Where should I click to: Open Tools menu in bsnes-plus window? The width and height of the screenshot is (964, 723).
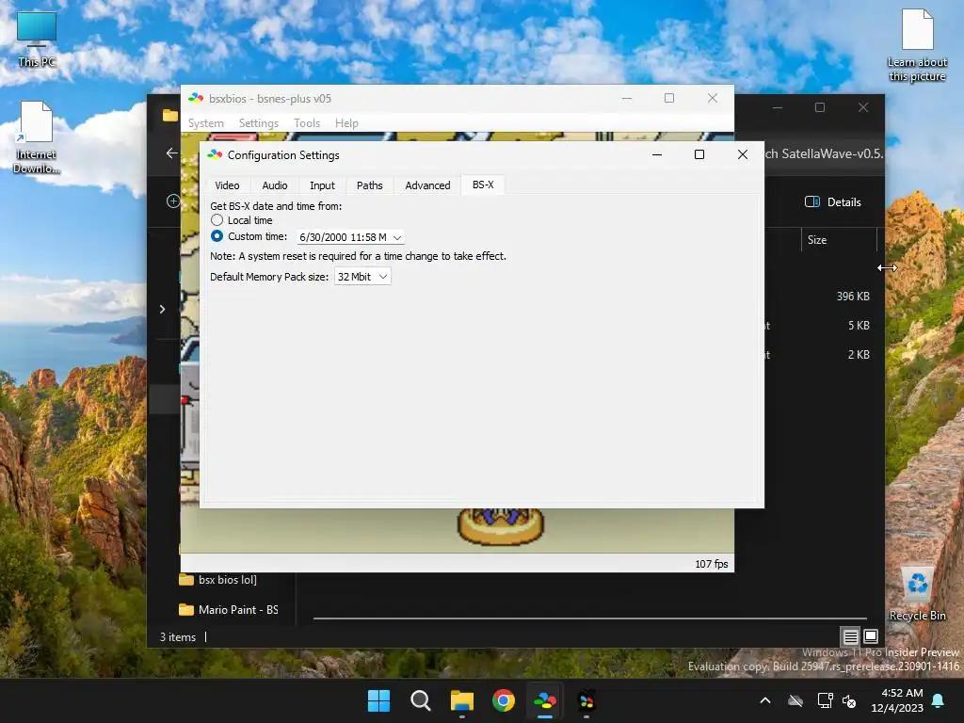307,123
